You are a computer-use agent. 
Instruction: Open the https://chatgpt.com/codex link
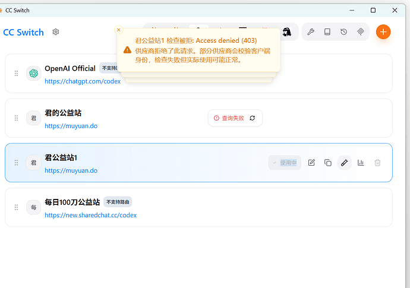pos(83,81)
